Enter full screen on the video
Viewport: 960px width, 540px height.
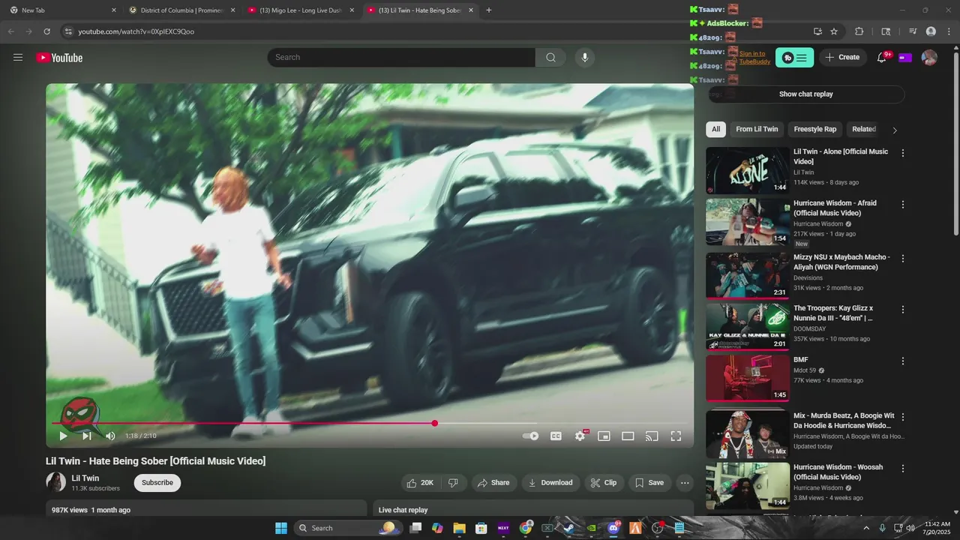pyautogui.click(x=676, y=436)
